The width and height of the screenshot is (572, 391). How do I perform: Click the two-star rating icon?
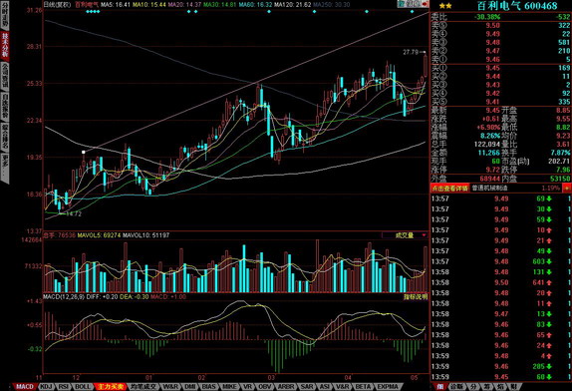tap(445, 5)
